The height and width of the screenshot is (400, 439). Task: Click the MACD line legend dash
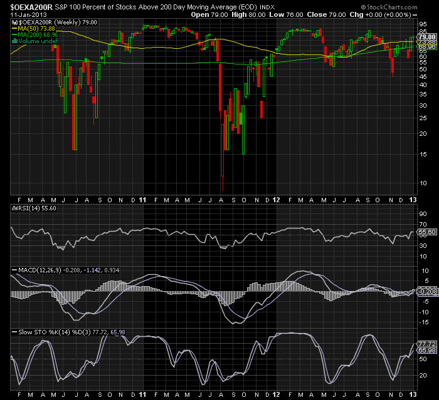point(14,270)
